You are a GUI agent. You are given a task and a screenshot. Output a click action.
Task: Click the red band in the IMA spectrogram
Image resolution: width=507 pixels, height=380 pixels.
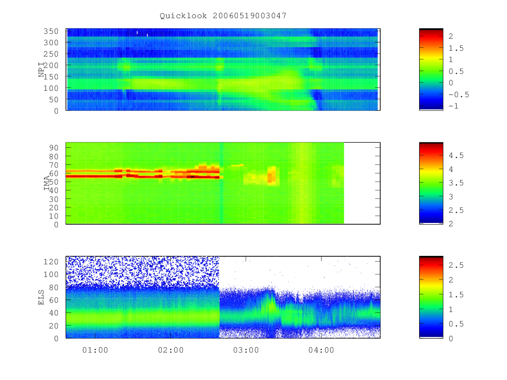[x=144, y=174]
